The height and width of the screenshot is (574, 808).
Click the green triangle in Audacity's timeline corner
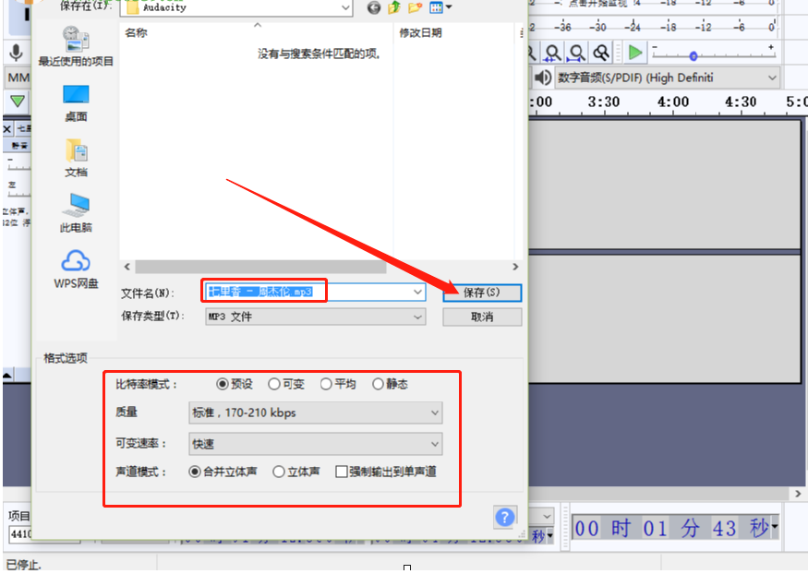[17, 102]
